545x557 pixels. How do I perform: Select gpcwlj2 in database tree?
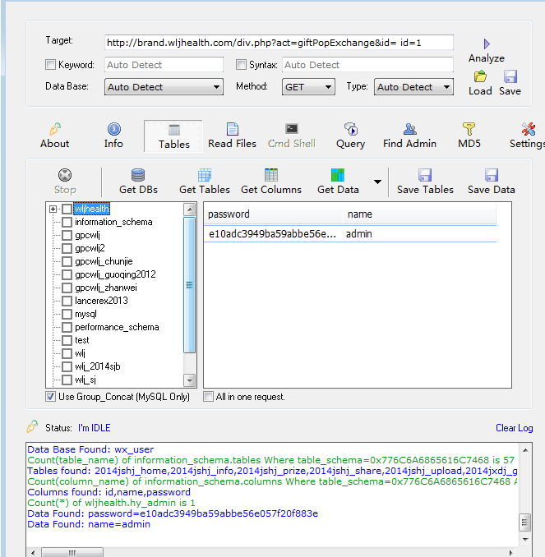pyautogui.click(x=90, y=248)
